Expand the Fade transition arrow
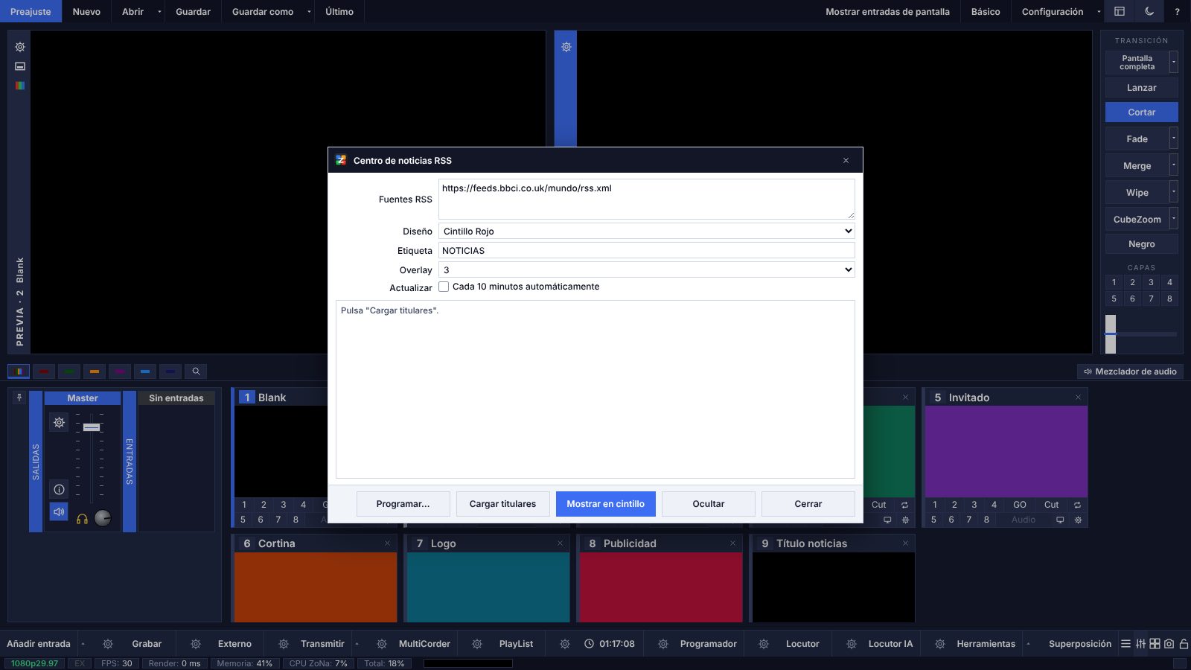 [1174, 138]
